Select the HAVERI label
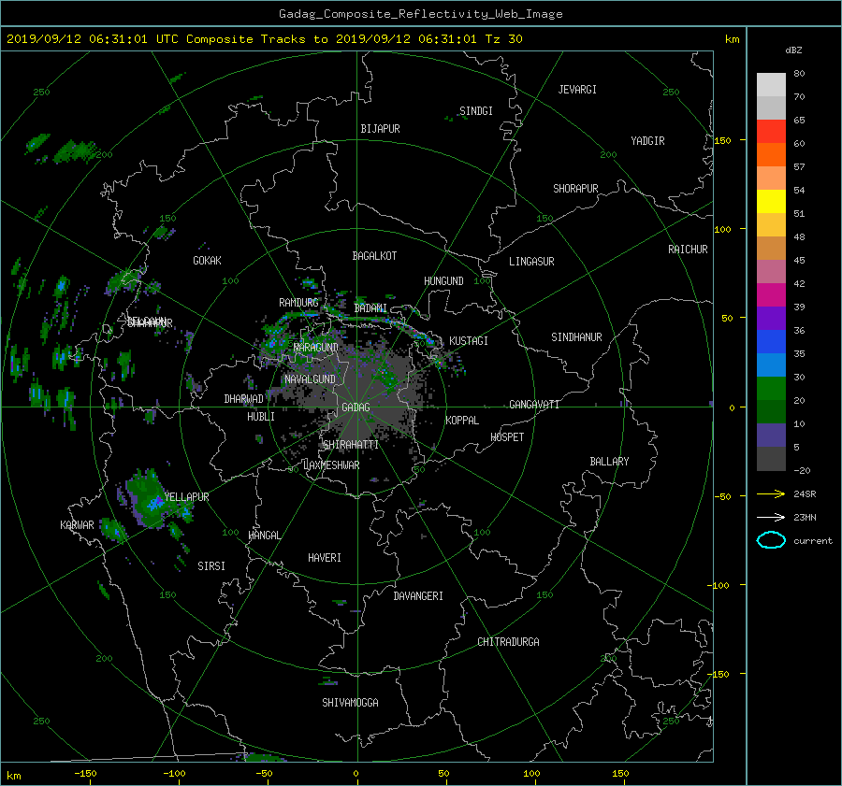 tap(325, 558)
